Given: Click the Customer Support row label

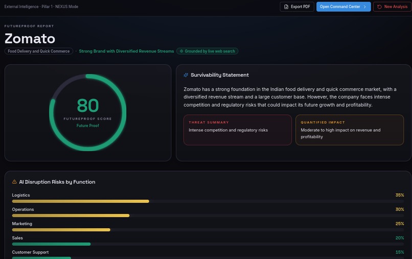Looking at the screenshot, I should coord(30,252).
